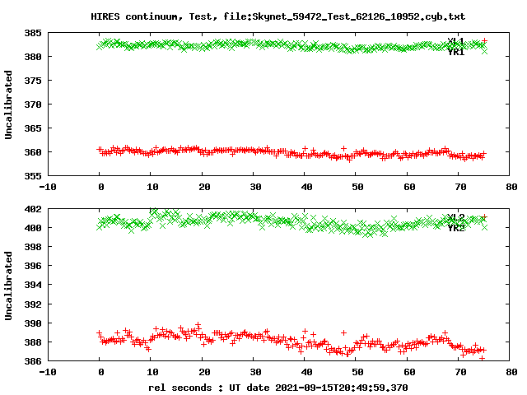The width and height of the screenshot is (527, 395).
Task: Click the green cross marker beside YR2 legend
Action: click(x=484, y=227)
